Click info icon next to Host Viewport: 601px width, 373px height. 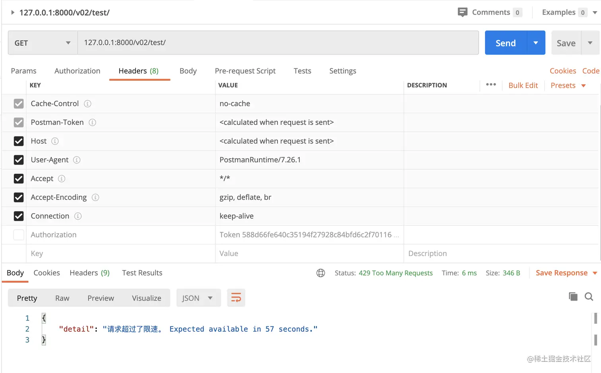(55, 141)
